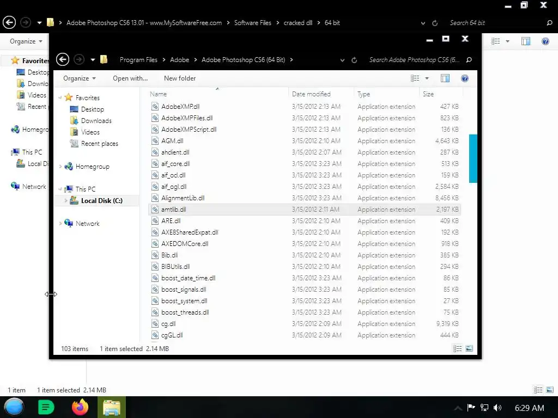
Task: Select AdobeXMPScript.dll file icon
Action: point(155,130)
